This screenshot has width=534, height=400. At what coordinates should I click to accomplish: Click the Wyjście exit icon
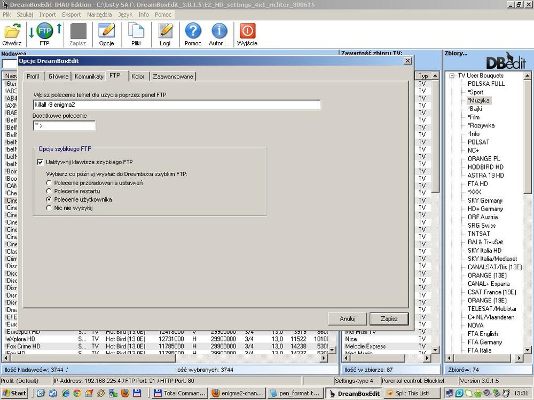(x=247, y=32)
